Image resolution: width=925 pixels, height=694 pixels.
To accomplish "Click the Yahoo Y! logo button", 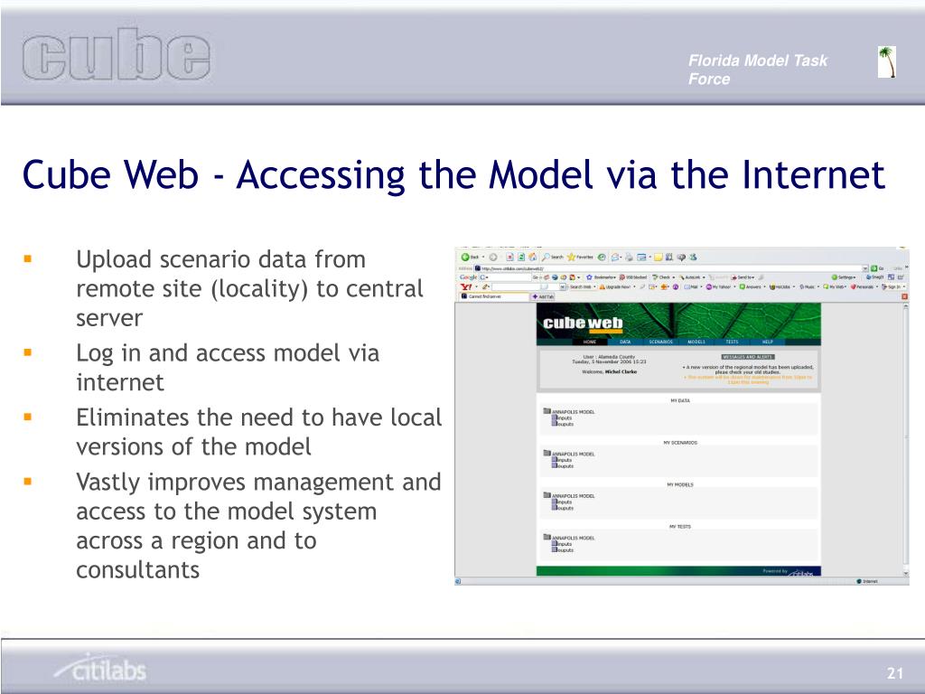I will (466, 286).
